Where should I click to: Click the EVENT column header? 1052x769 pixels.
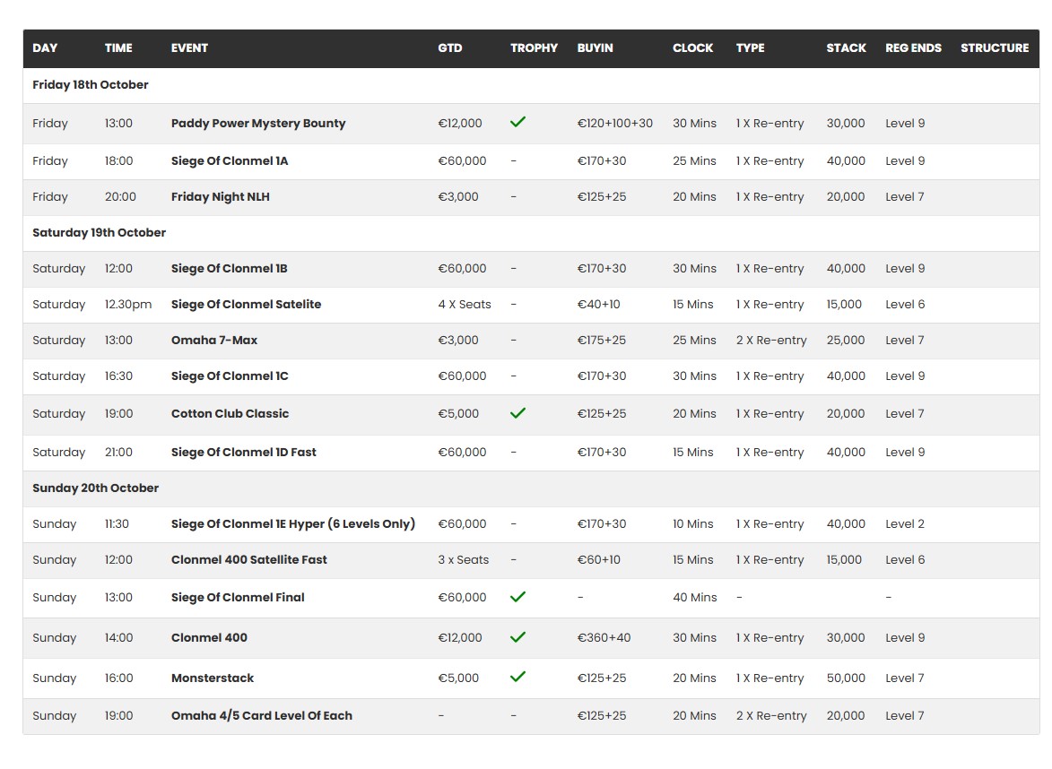click(x=189, y=48)
